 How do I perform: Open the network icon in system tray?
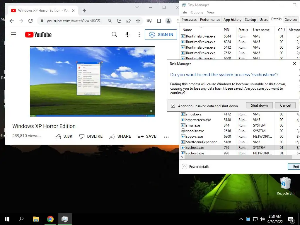(255, 219)
